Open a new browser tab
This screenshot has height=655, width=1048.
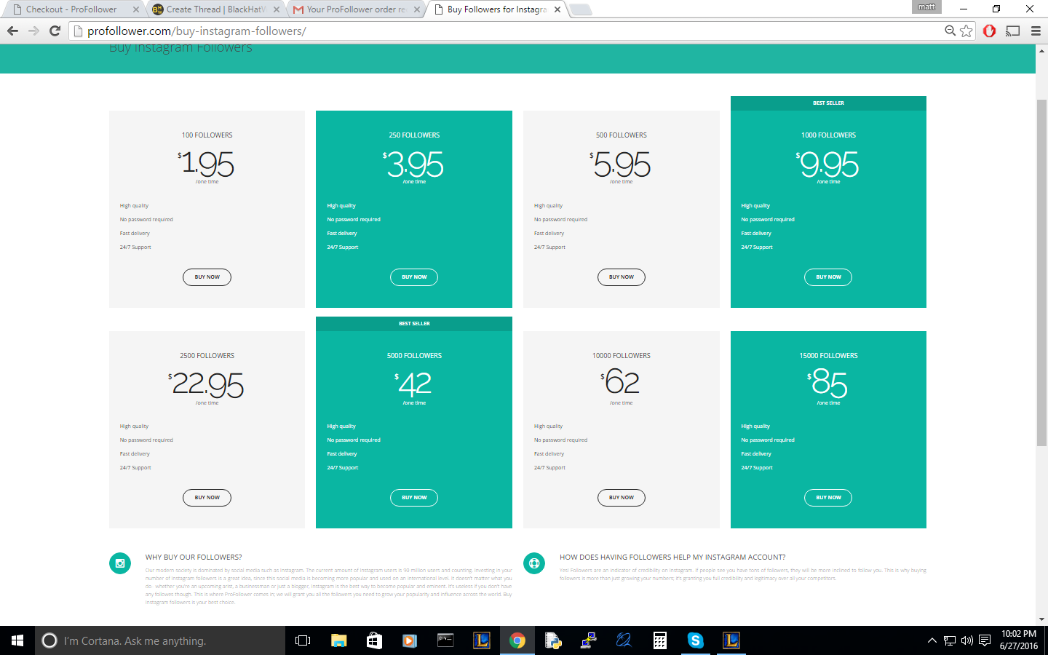(580, 9)
